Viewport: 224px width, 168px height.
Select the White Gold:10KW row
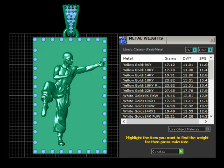(x=165, y=106)
